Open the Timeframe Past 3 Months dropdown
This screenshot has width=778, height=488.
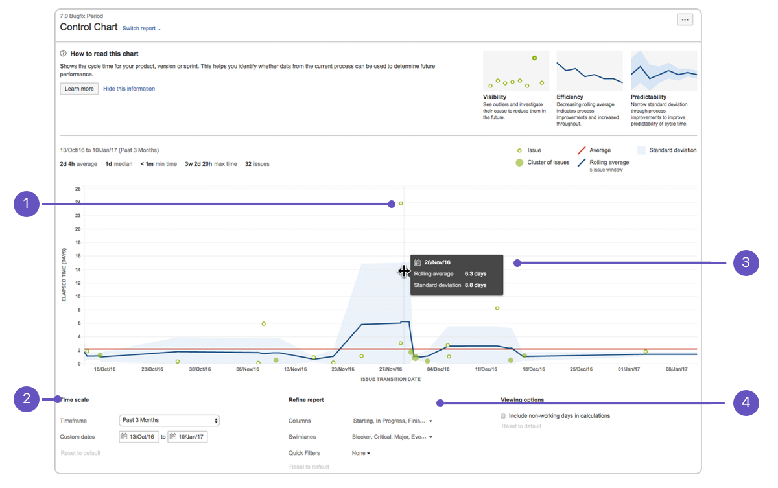click(x=169, y=421)
